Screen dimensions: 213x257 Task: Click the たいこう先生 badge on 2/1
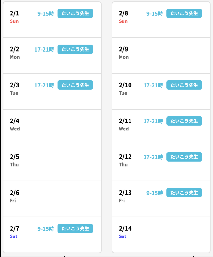coord(75,13)
